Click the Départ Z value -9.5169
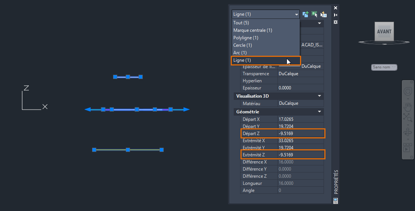The width and height of the screenshot is (415, 211). click(x=301, y=134)
